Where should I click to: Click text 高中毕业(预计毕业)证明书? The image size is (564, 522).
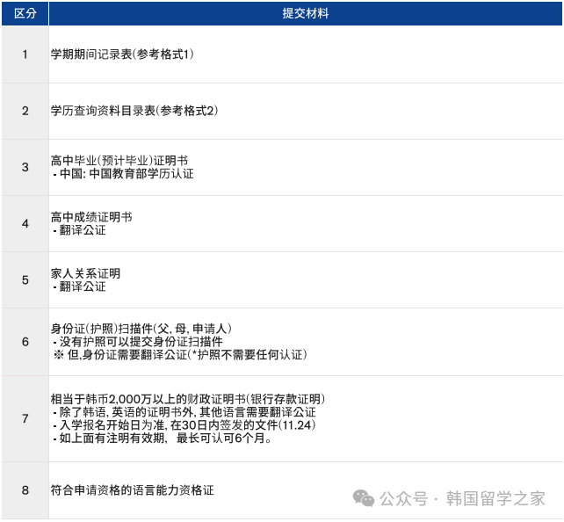pyautogui.click(x=119, y=161)
